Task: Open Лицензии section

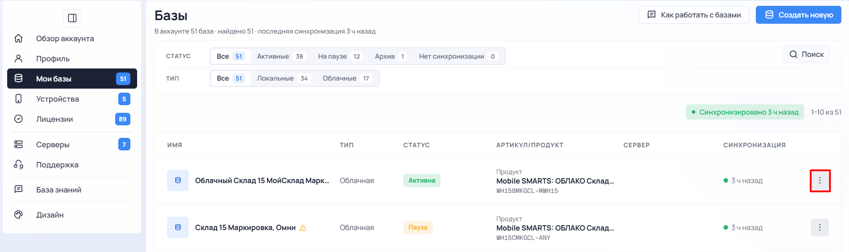Action: click(x=72, y=119)
